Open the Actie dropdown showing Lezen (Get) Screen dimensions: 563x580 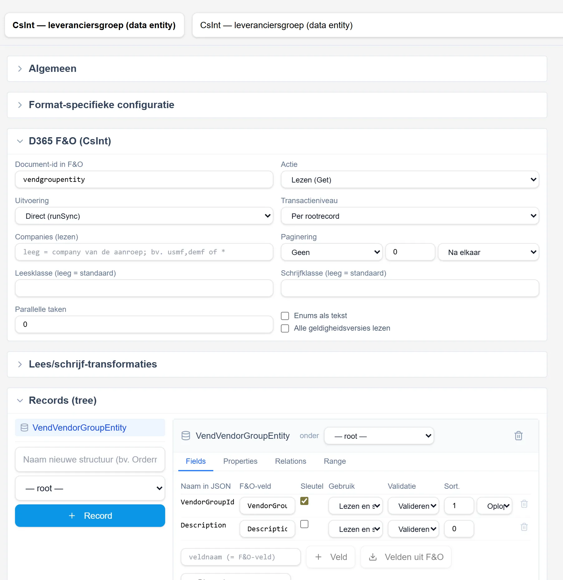410,180
